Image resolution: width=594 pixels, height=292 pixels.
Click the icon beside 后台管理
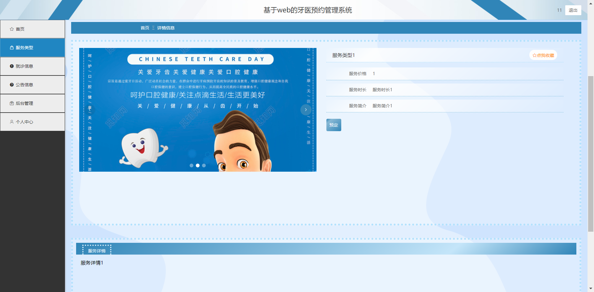(x=12, y=103)
